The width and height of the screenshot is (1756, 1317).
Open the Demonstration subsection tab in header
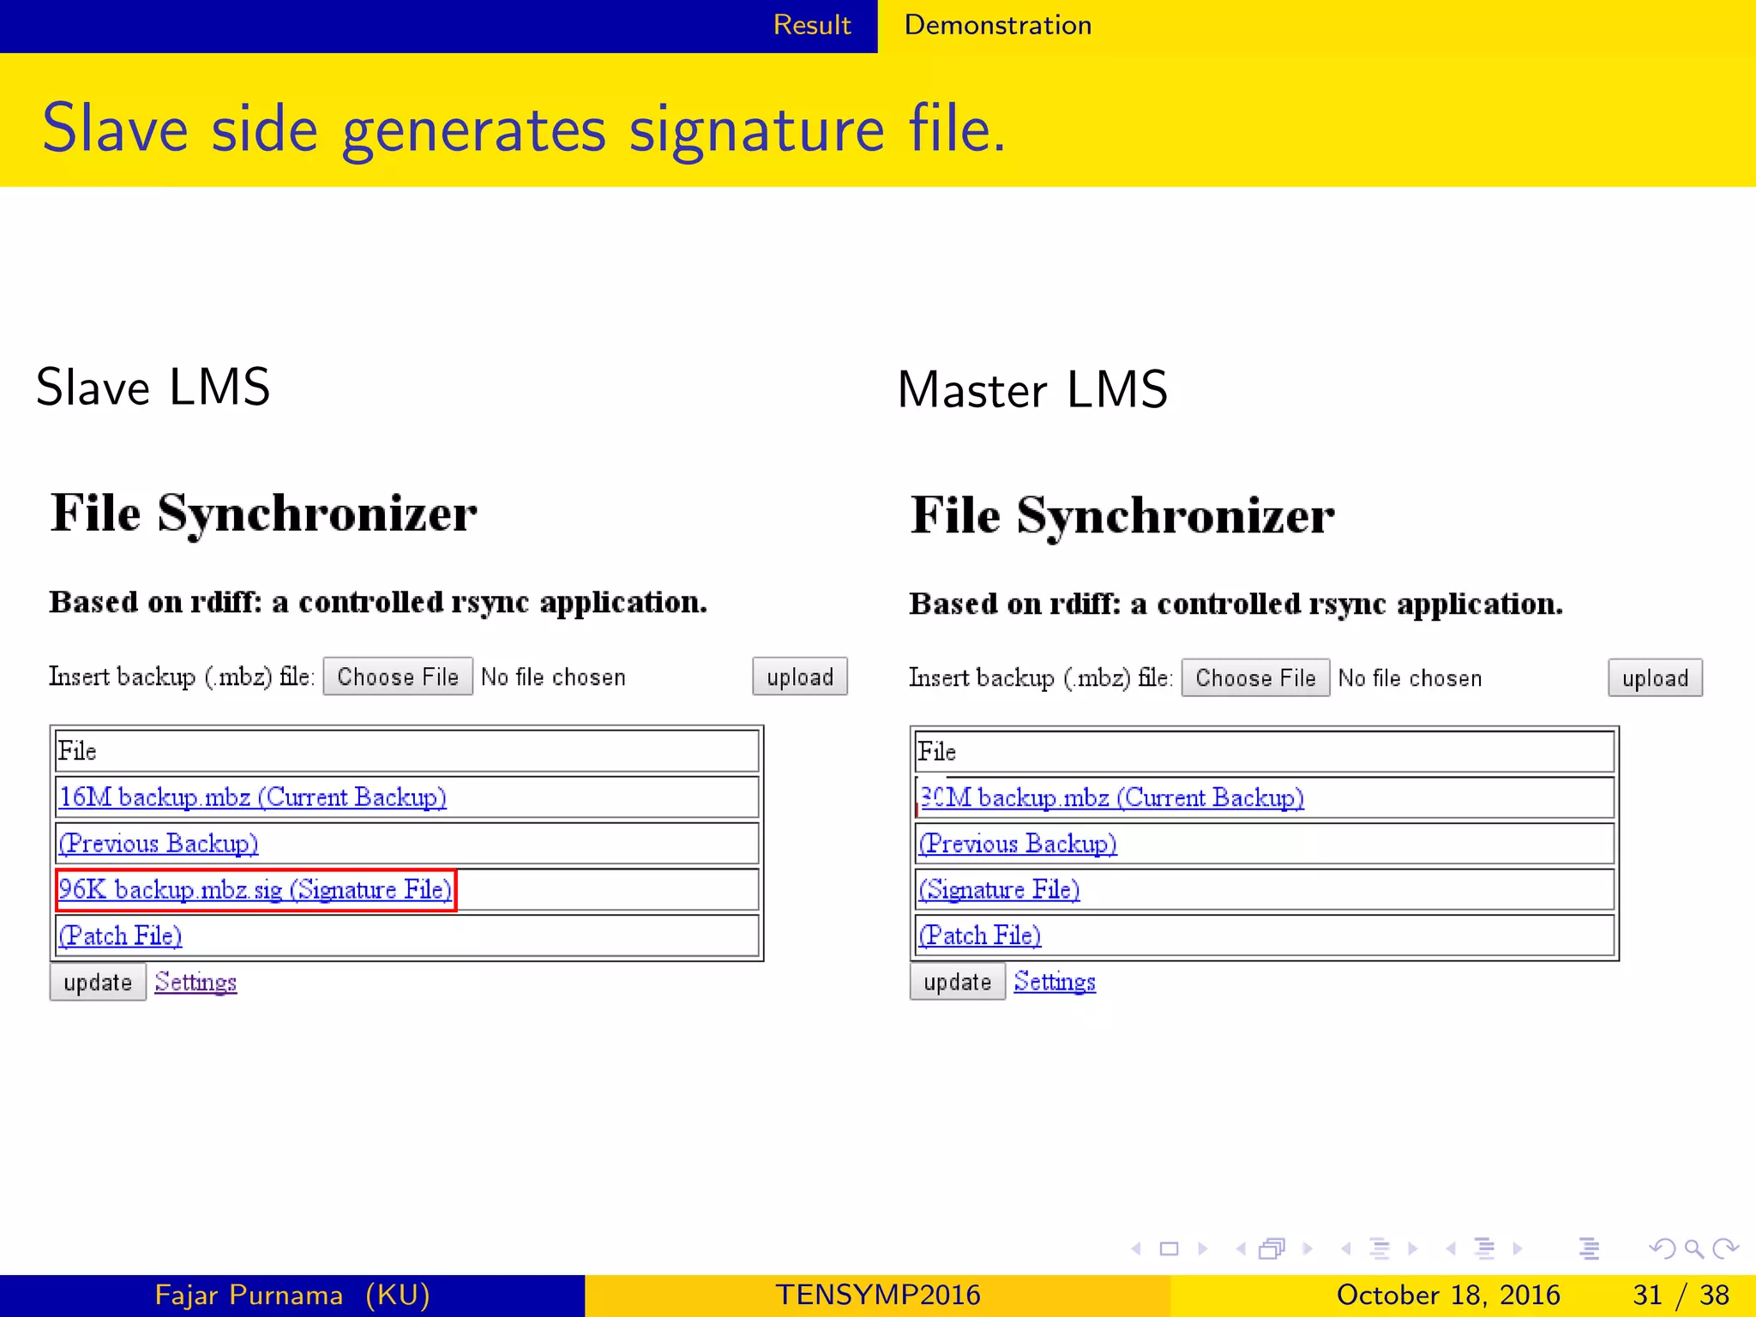(x=998, y=25)
